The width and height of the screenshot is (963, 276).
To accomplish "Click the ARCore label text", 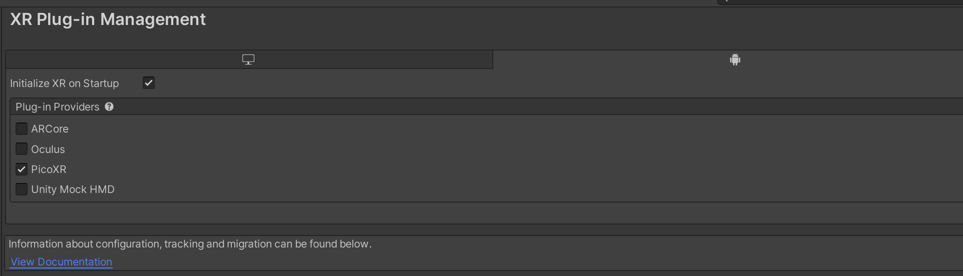I will [50, 129].
